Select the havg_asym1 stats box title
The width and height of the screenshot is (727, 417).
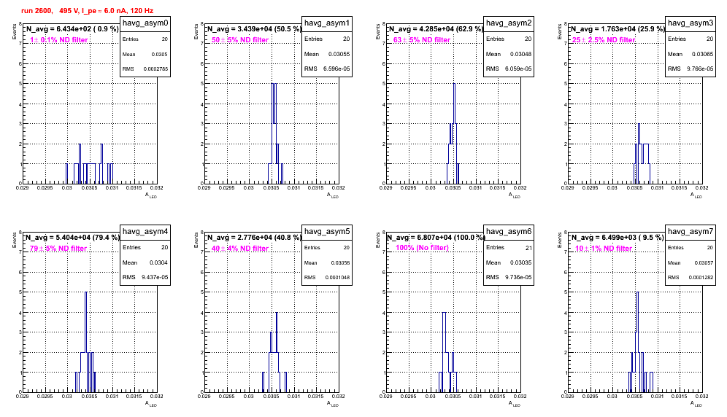(x=327, y=23)
